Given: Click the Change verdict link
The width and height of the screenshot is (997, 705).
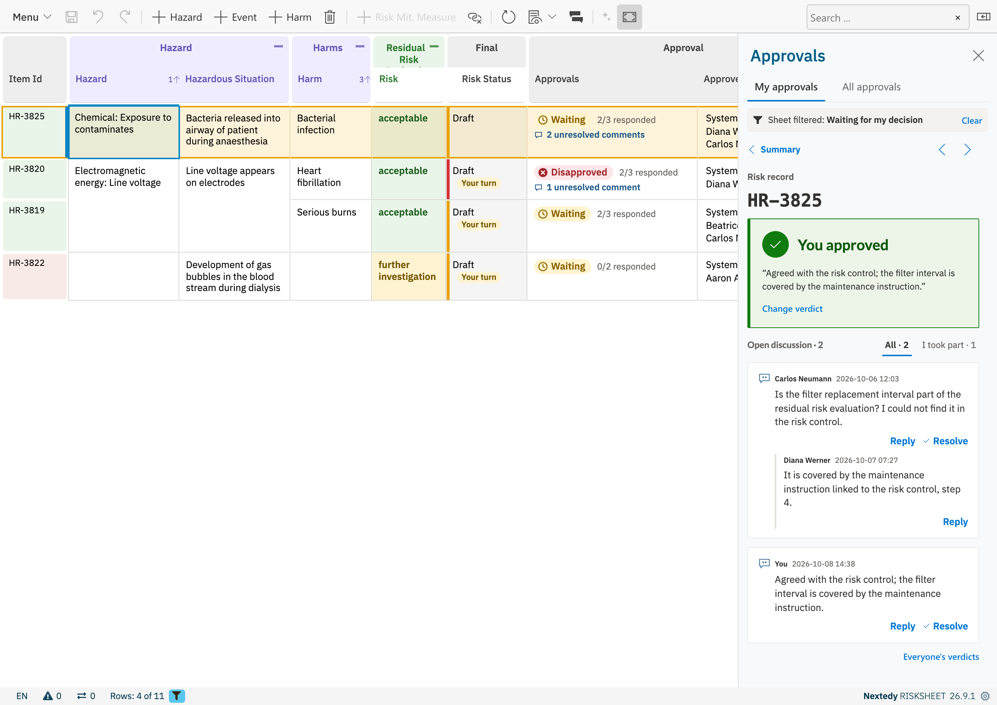Looking at the screenshot, I should pyautogui.click(x=792, y=309).
